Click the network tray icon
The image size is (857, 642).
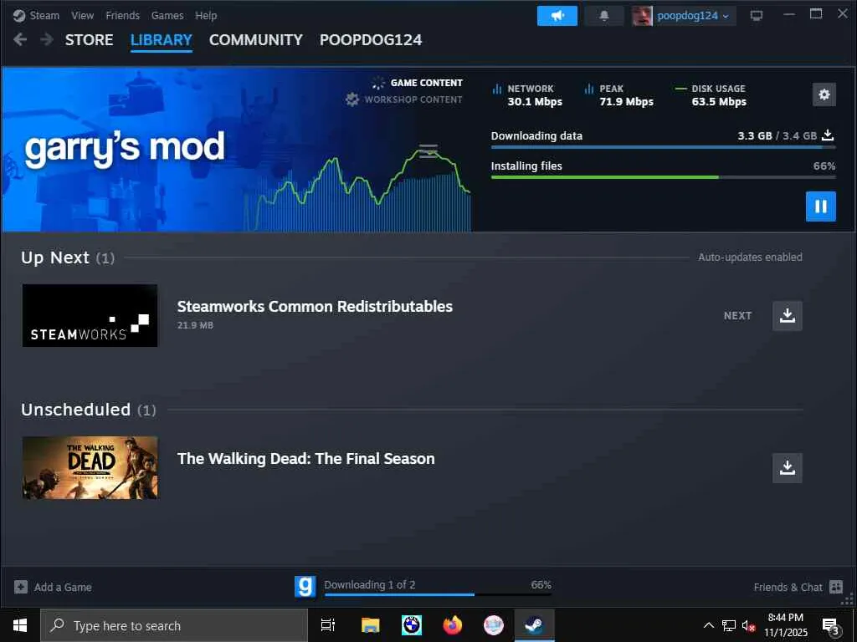(729, 625)
